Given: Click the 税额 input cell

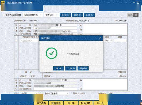Looking at the screenshot, I should pyautogui.click(x=120, y=40).
